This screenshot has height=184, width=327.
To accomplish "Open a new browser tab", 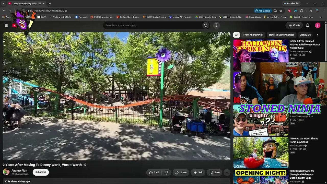I will point(50,4).
